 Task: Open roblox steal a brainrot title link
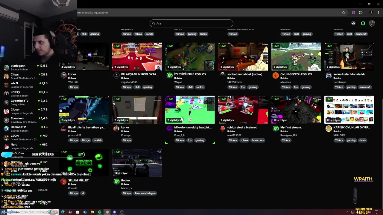[242, 128]
